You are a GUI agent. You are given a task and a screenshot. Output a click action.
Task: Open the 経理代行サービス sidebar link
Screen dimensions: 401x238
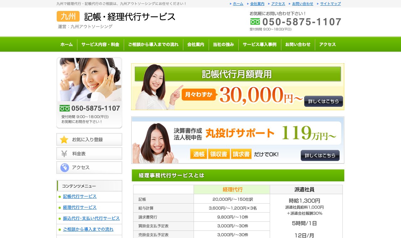[80, 207]
